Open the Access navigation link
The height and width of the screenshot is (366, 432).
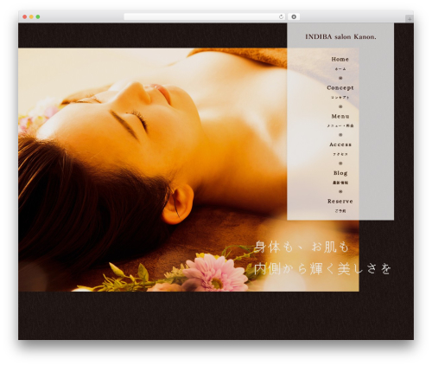tap(340, 144)
